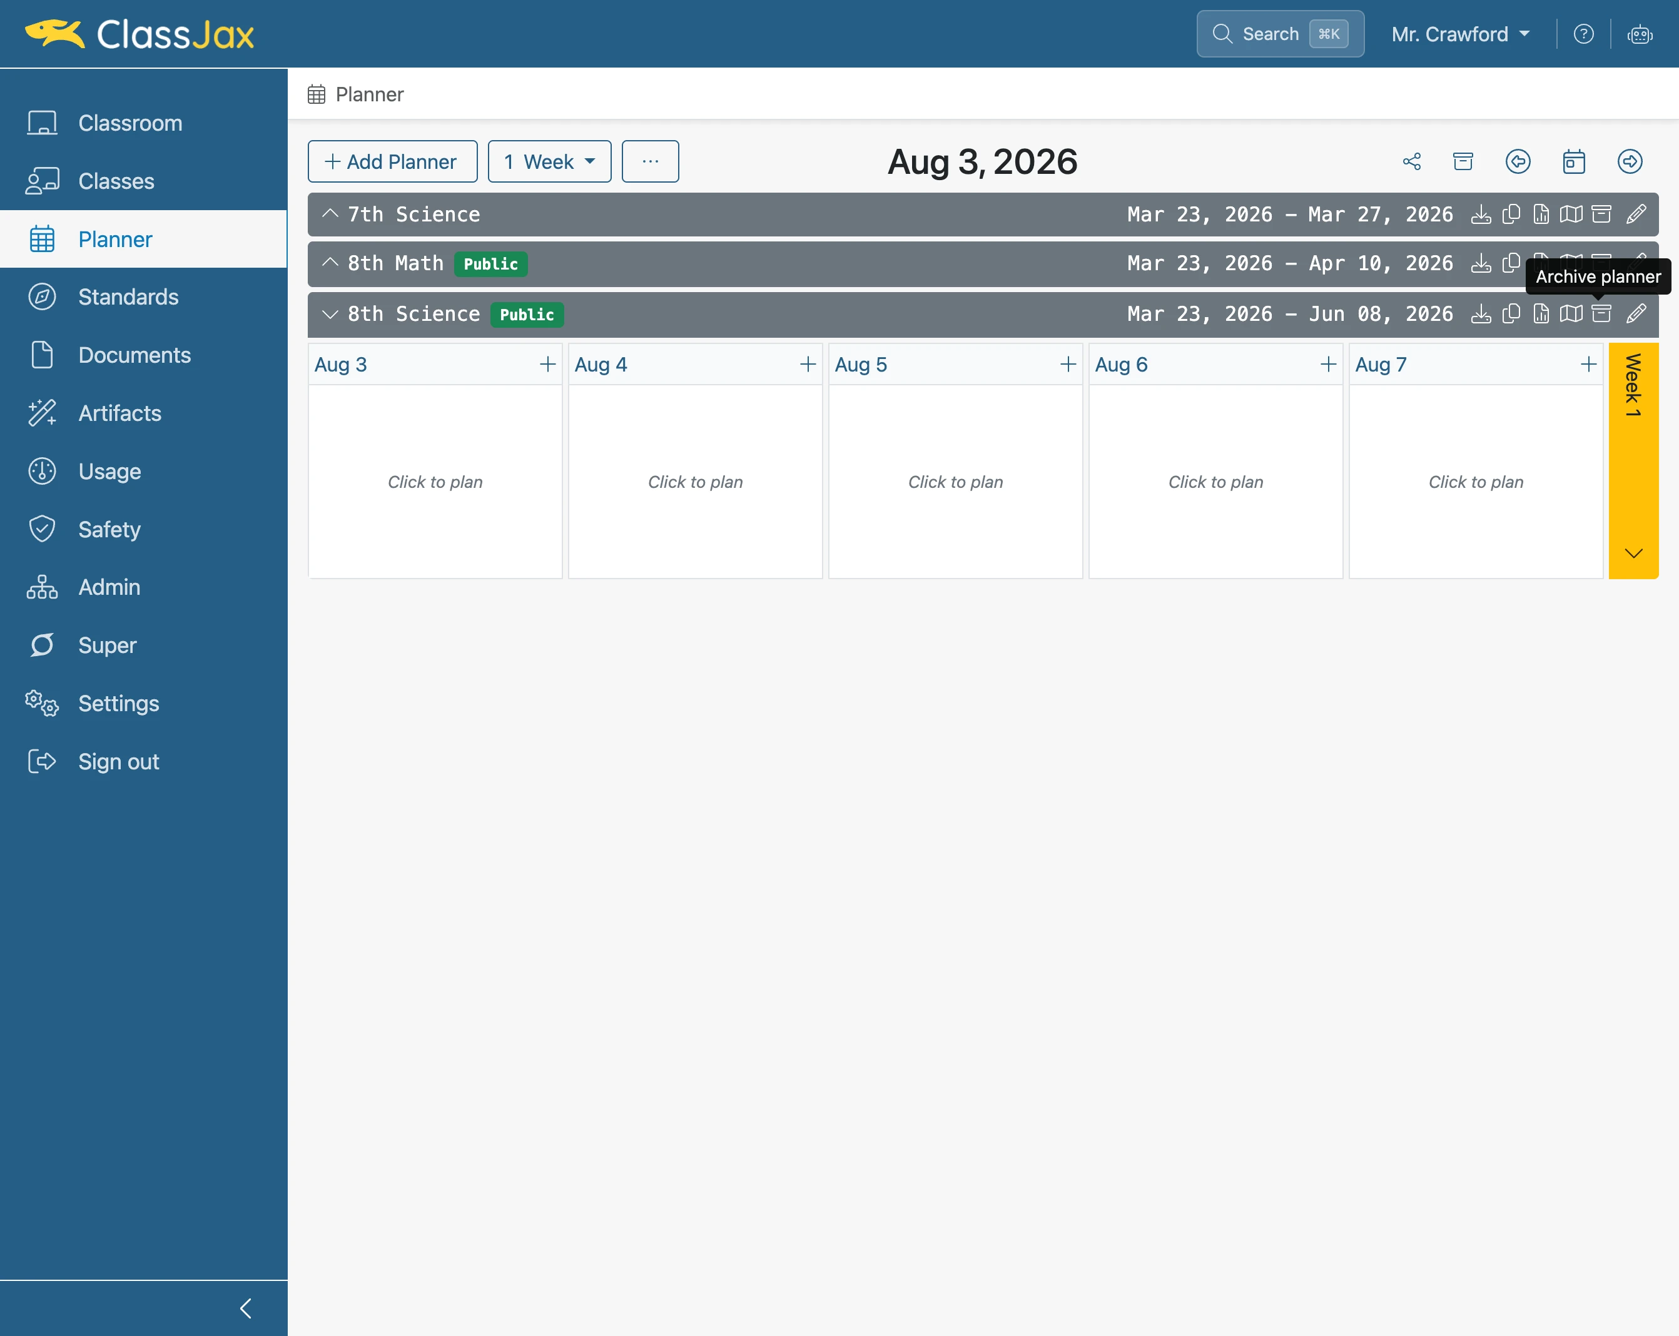Expand the 8th Math planner chevron

tap(330, 263)
